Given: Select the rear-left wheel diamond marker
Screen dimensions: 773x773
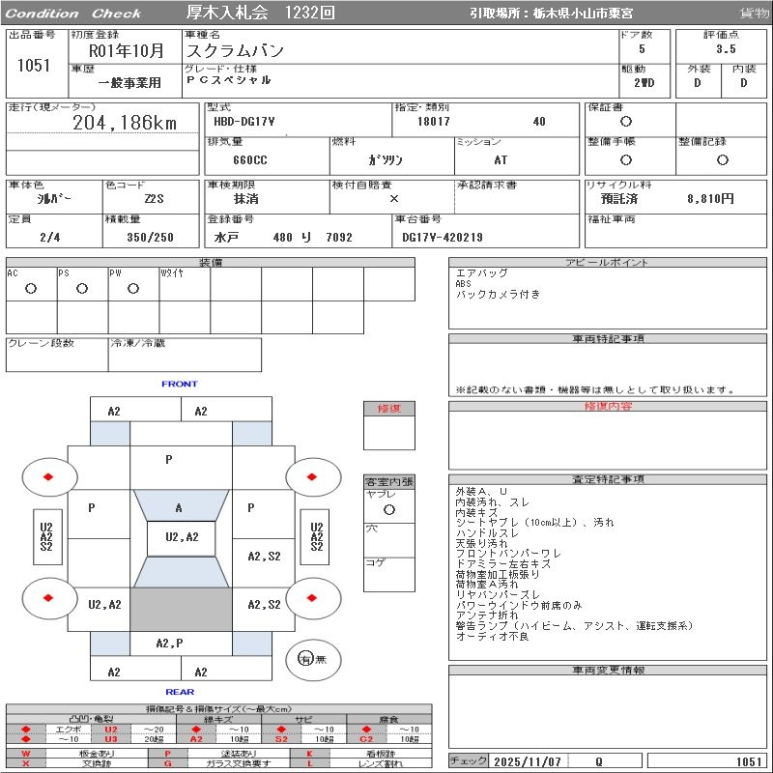Looking at the screenshot, I should pyautogui.click(x=47, y=597).
